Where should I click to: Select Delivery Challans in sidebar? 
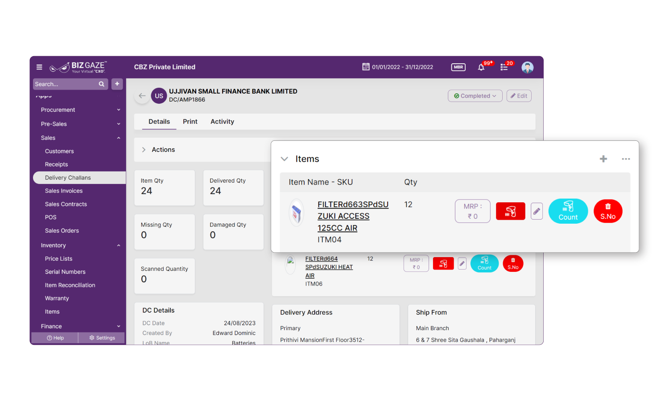tap(79, 178)
